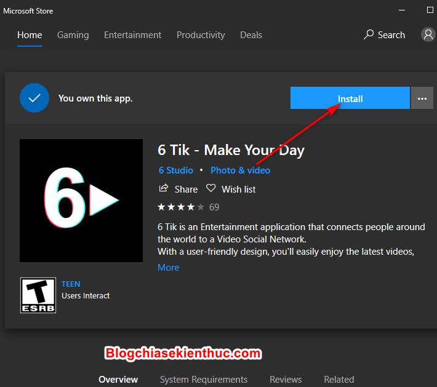Expand the description with More
437x387 pixels.
(168, 268)
